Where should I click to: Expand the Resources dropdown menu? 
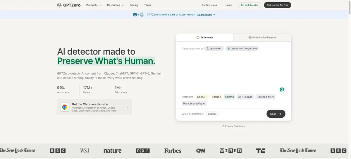(x=115, y=5)
